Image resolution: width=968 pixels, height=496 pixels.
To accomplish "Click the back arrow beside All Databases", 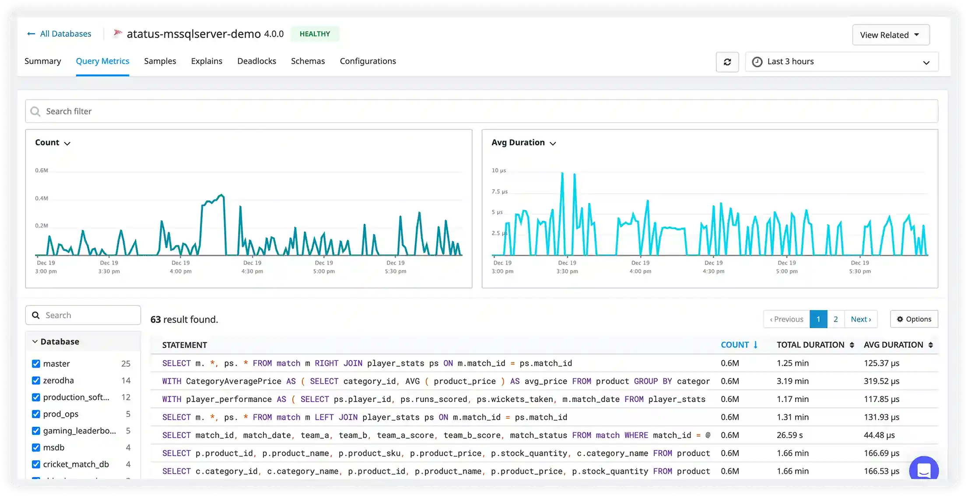I will click(30, 34).
